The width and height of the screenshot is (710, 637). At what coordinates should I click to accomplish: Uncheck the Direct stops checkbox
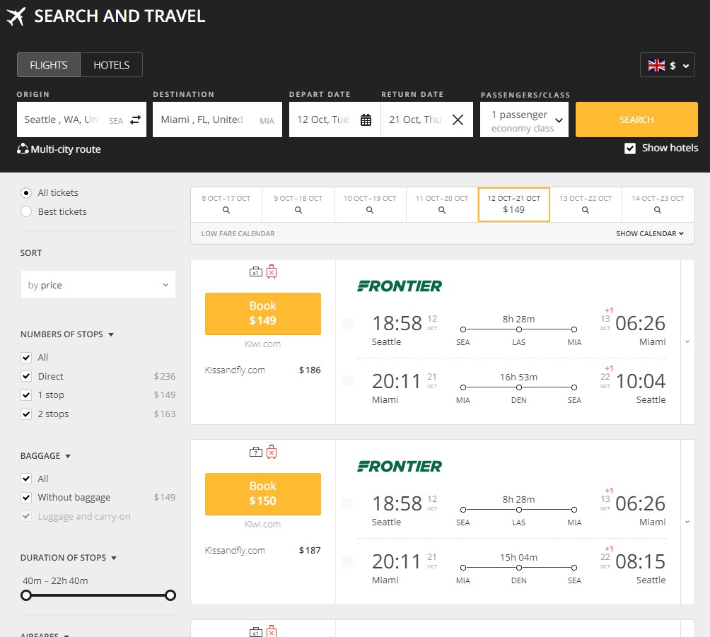pos(26,376)
